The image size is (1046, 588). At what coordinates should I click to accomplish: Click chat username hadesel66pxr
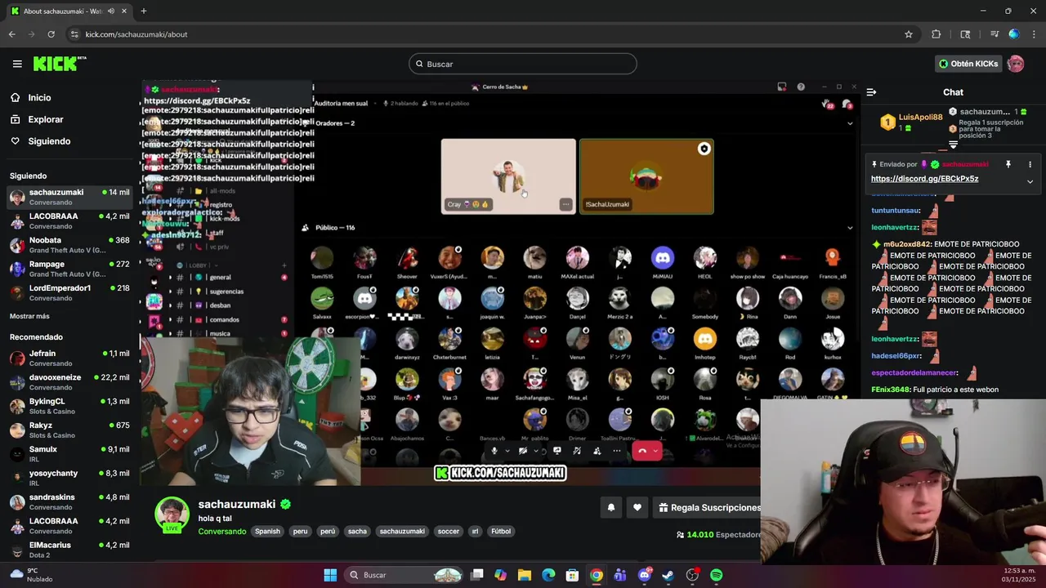896,356
